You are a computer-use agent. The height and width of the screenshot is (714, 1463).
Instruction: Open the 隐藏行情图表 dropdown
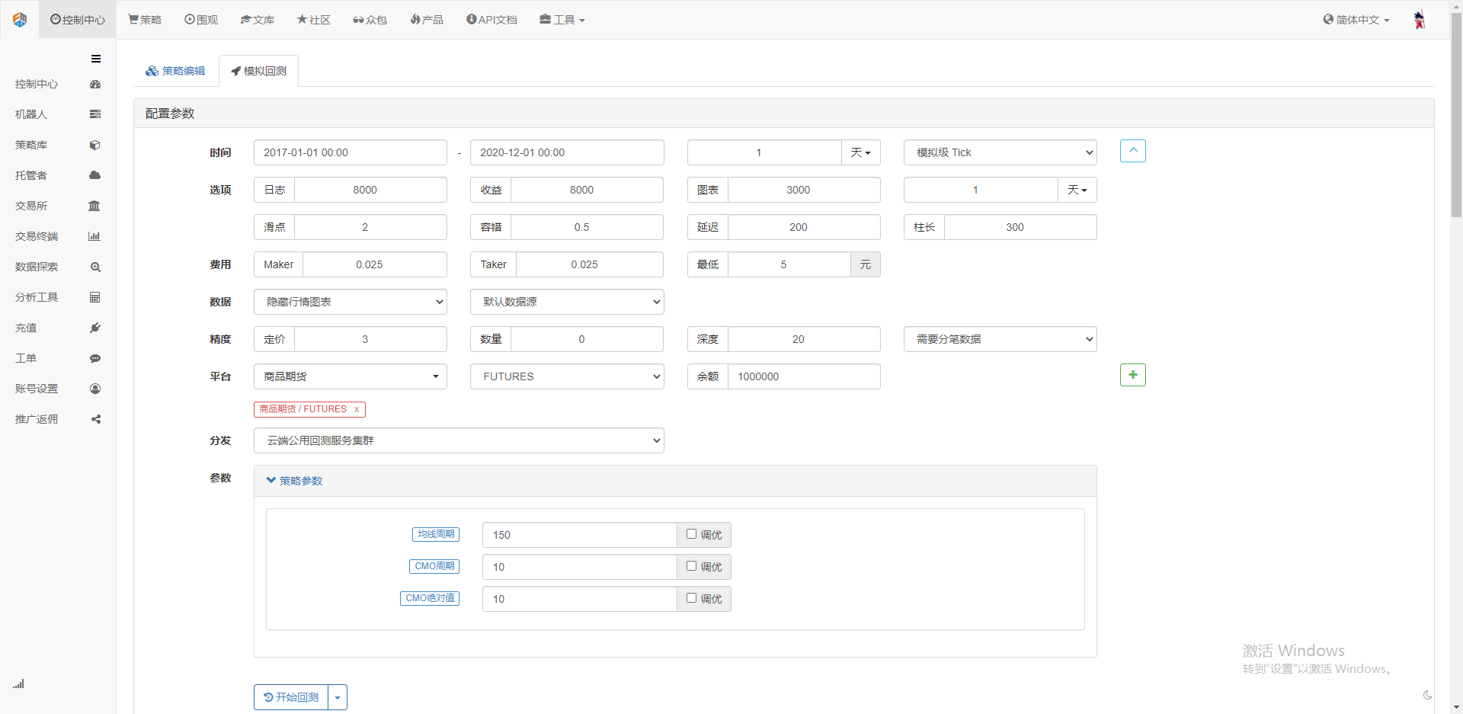pos(351,302)
